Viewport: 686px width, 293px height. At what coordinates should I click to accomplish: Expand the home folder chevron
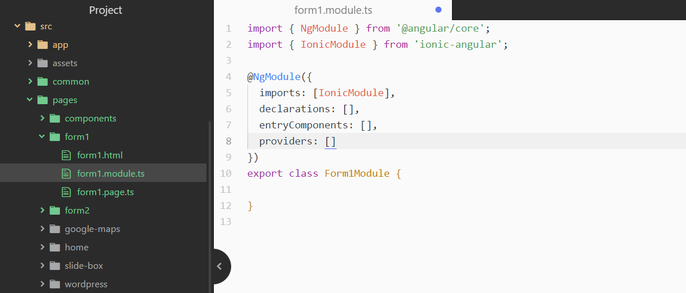42,247
